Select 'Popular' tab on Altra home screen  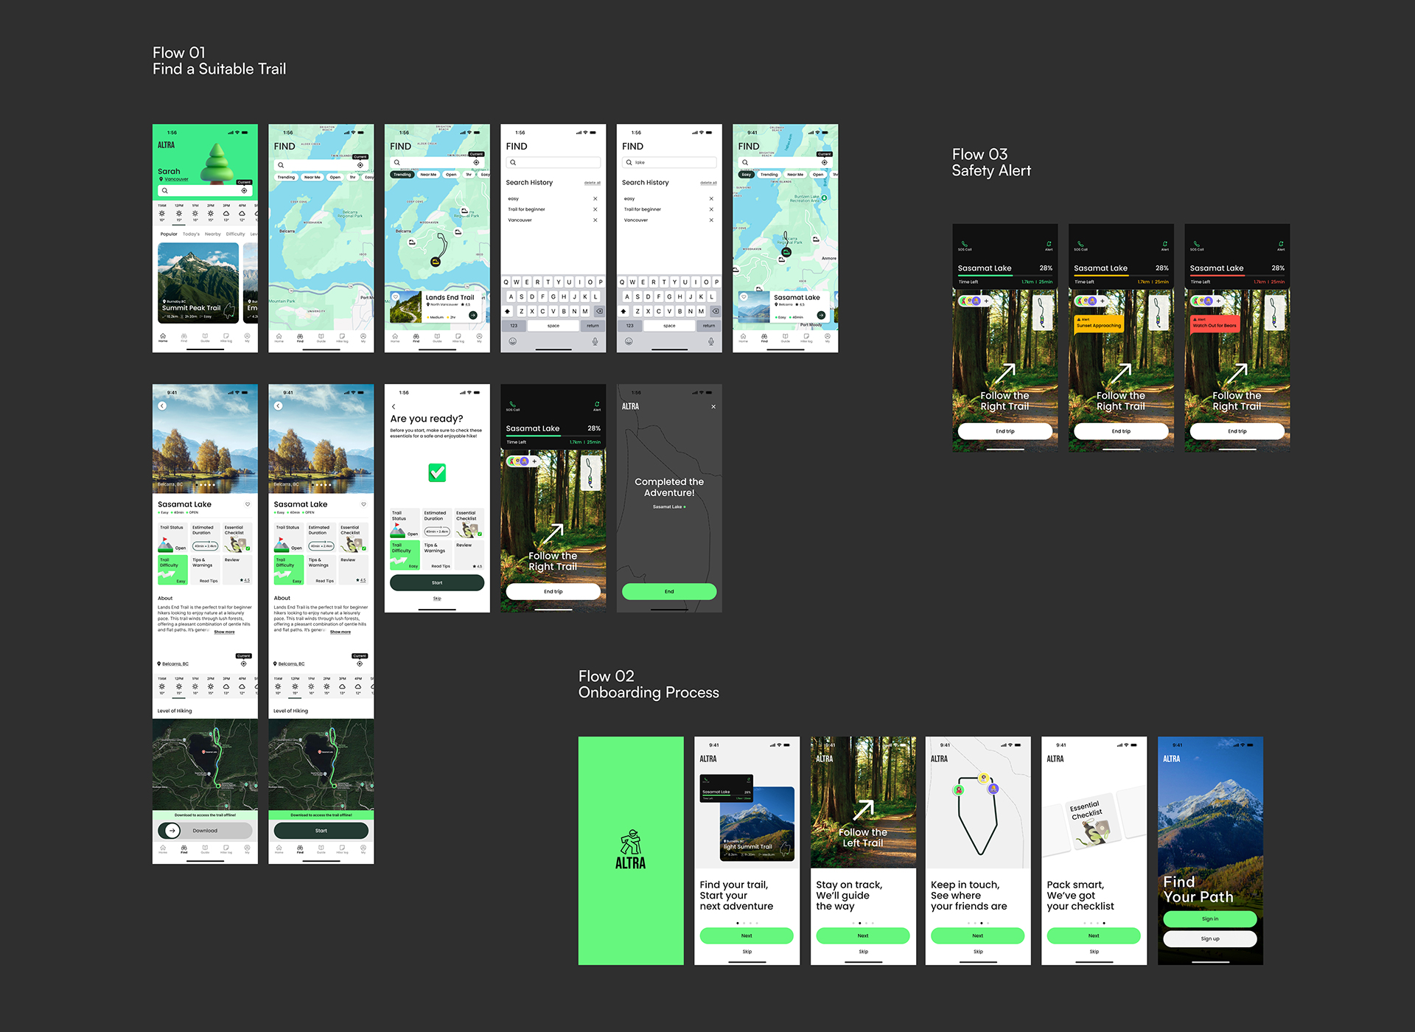pos(169,234)
